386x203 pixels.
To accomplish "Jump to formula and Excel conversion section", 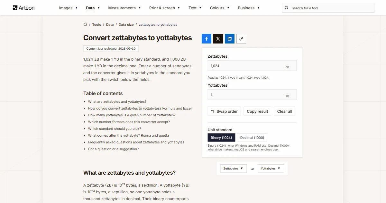I will point(140,108).
